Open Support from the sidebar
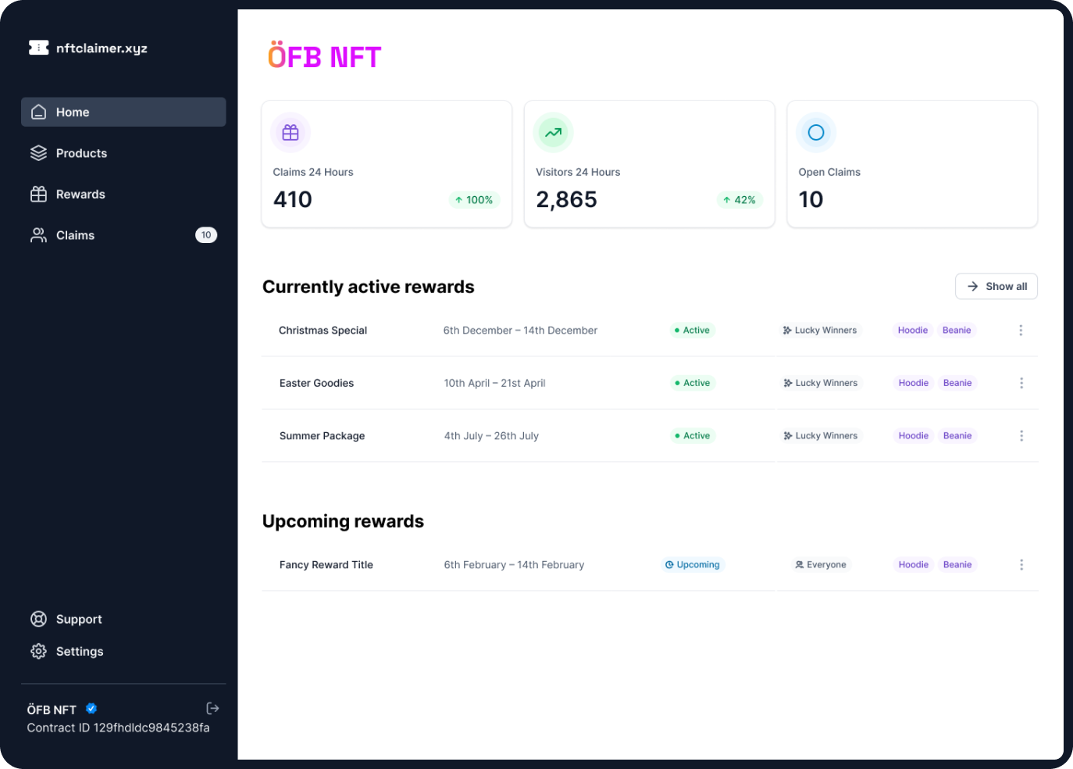 pos(78,619)
